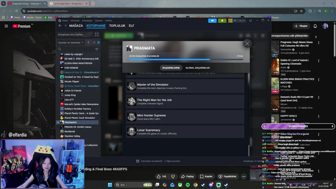Select FOR HONOR in library

click(71, 68)
